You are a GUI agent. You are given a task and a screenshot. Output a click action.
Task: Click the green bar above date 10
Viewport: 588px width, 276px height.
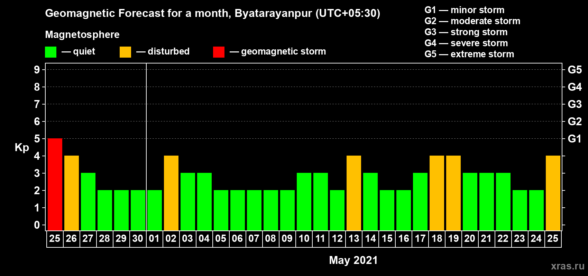[x=304, y=202]
